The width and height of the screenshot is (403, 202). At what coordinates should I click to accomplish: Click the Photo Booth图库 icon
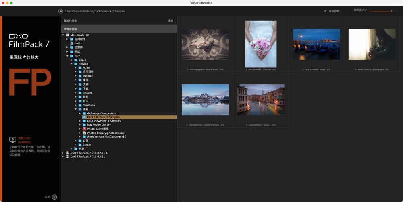[x=84, y=129]
